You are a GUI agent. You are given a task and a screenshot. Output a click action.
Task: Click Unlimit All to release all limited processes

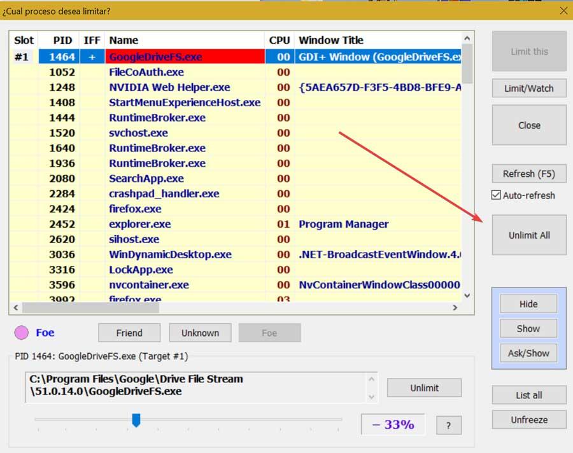click(528, 235)
